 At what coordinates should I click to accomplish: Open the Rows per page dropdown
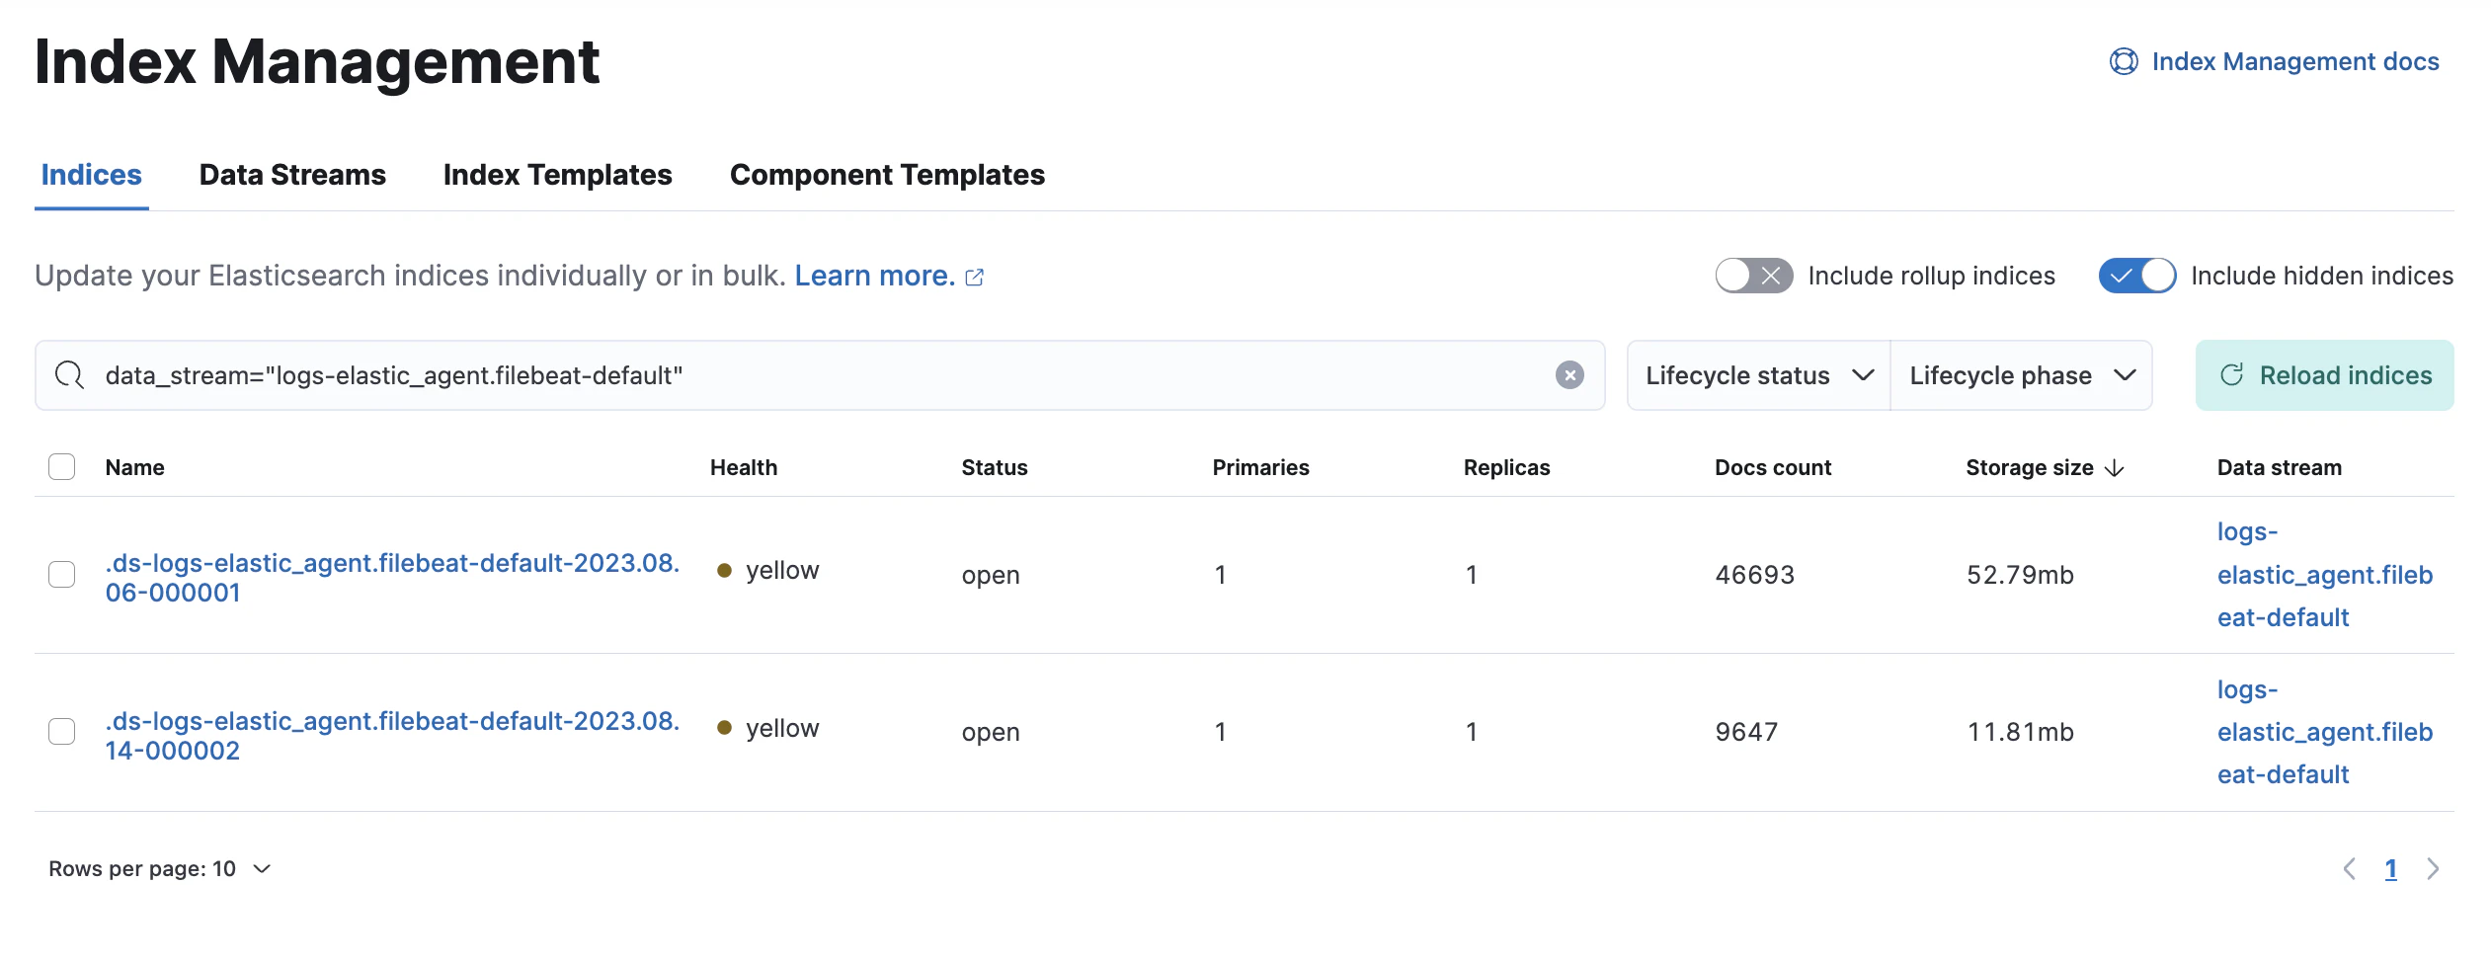[x=160, y=869]
